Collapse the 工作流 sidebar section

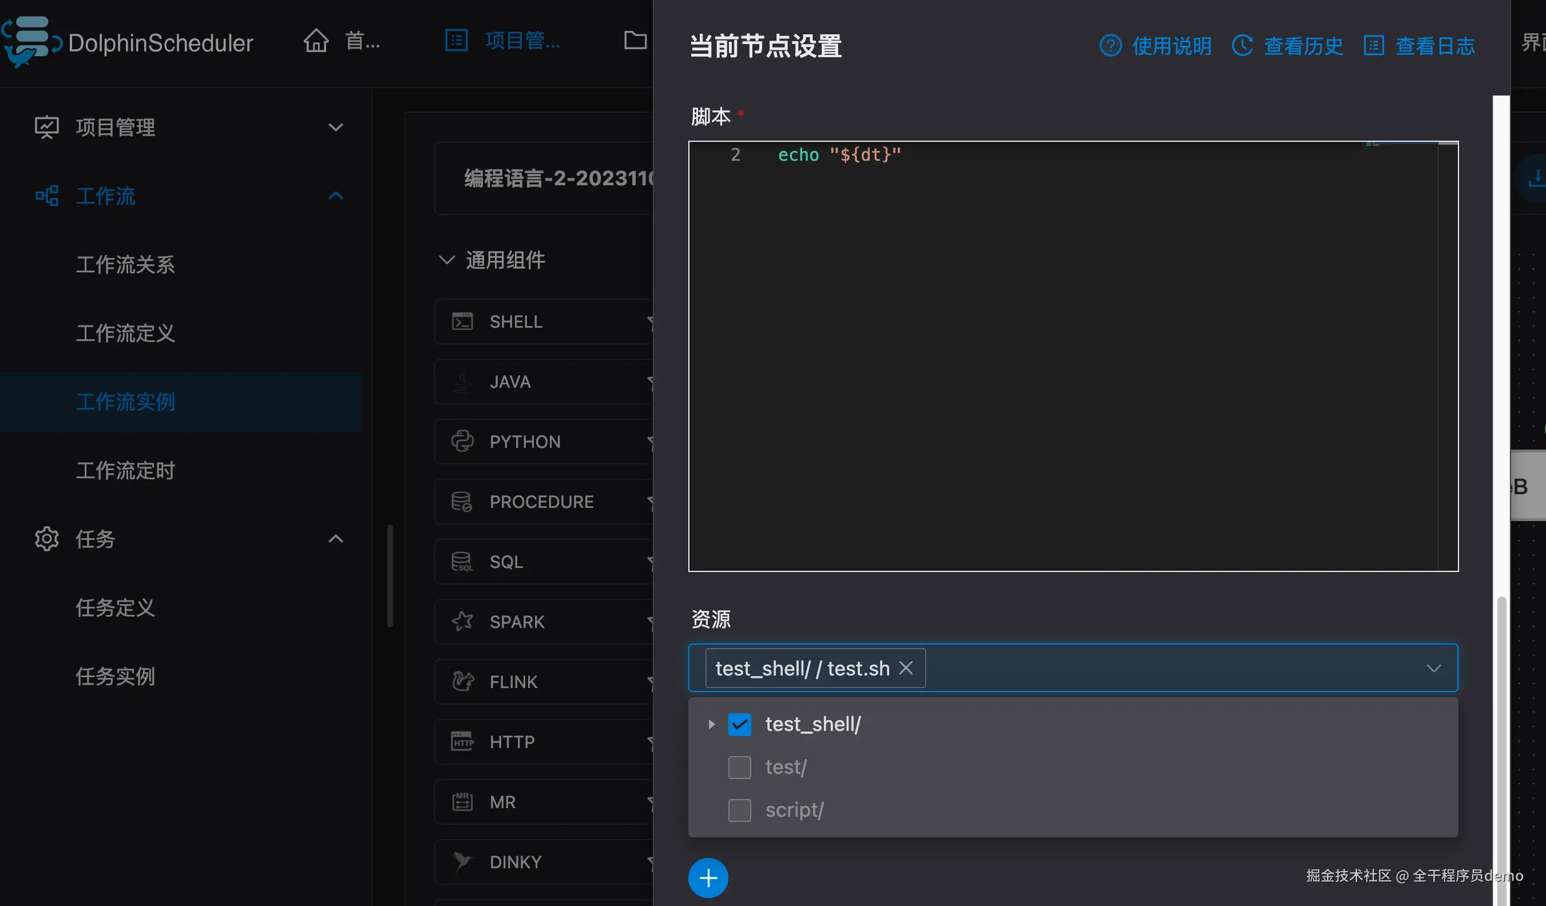click(336, 196)
